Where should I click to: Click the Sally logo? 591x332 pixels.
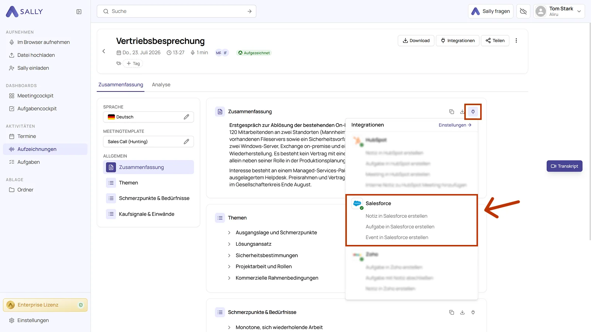pos(24,12)
